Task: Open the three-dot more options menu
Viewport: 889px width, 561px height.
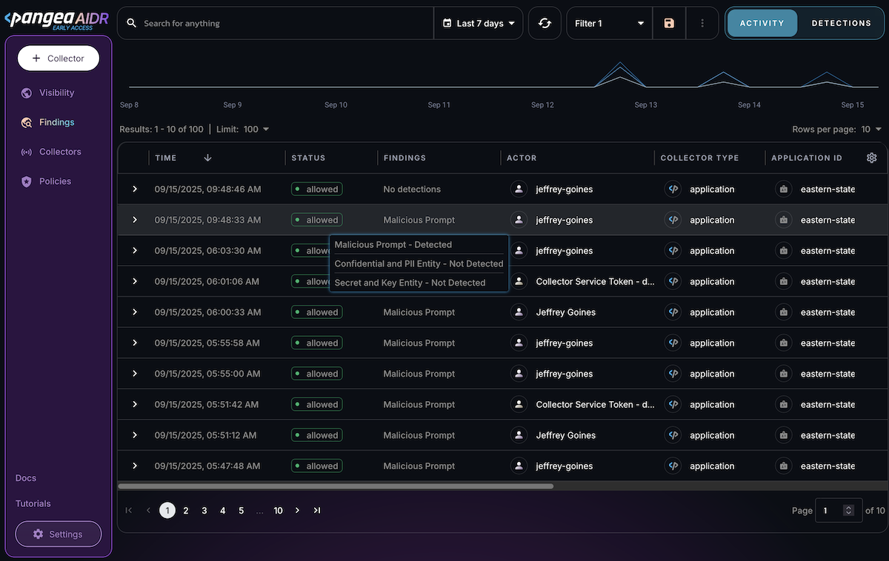Action: click(x=702, y=24)
